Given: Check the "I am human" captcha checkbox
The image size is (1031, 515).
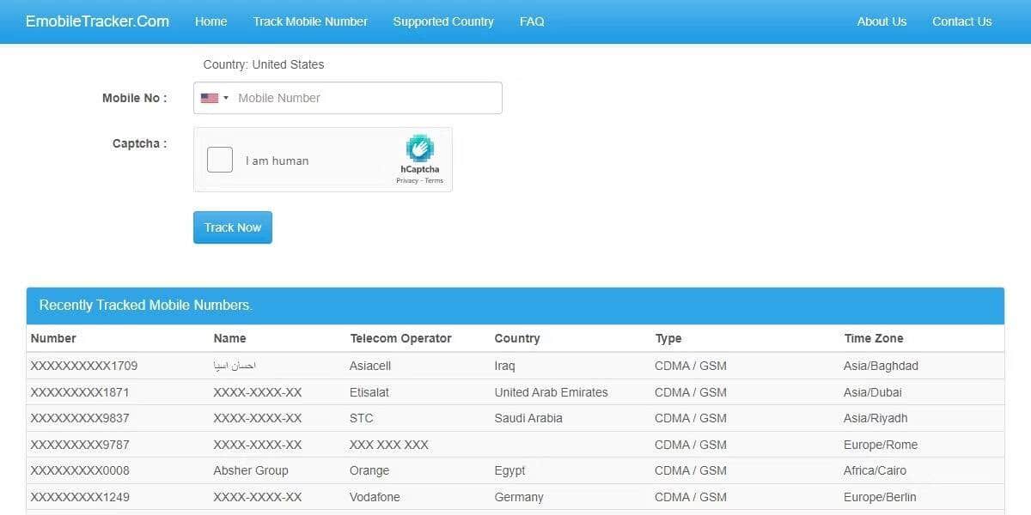Looking at the screenshot, I should click(x=220, y=161).
